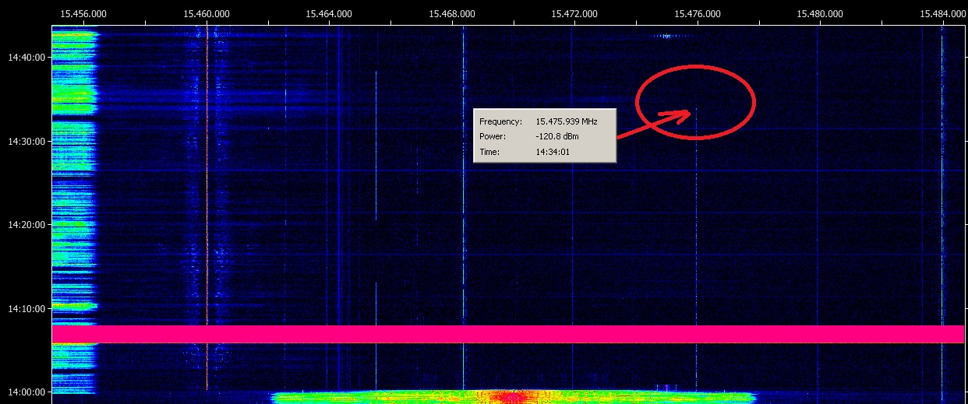Viewport: 968px width, 404px height.
Task: Click the Frequency: label in the info box
Action: (500, 122)
